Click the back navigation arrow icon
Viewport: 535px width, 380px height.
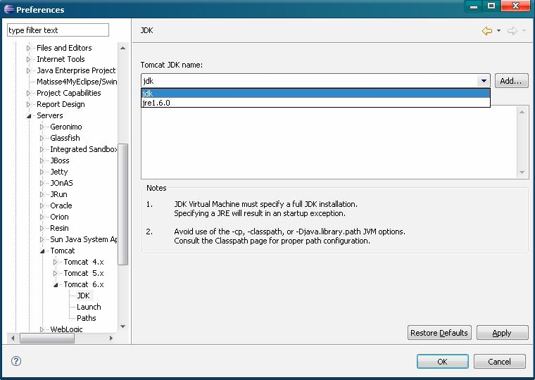click(487, 31)
